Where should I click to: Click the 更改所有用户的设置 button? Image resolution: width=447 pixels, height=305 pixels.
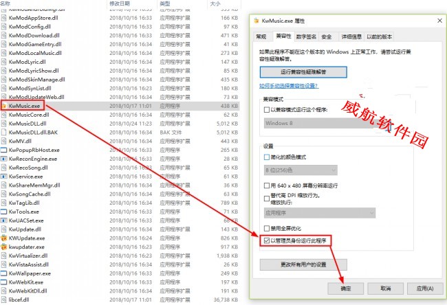coord(303,264)
